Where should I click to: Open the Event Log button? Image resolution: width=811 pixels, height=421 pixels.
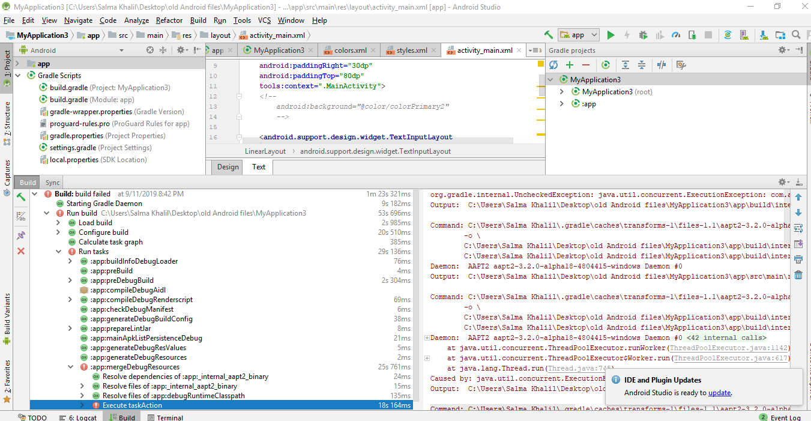pyautogui.click(x=780, y=417)
